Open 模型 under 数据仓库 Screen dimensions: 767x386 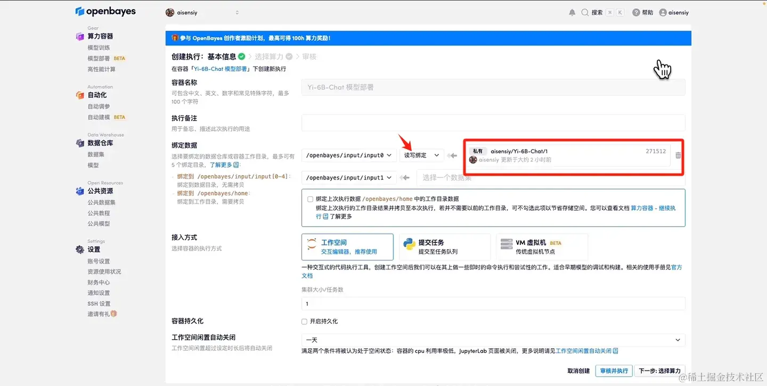93,165
